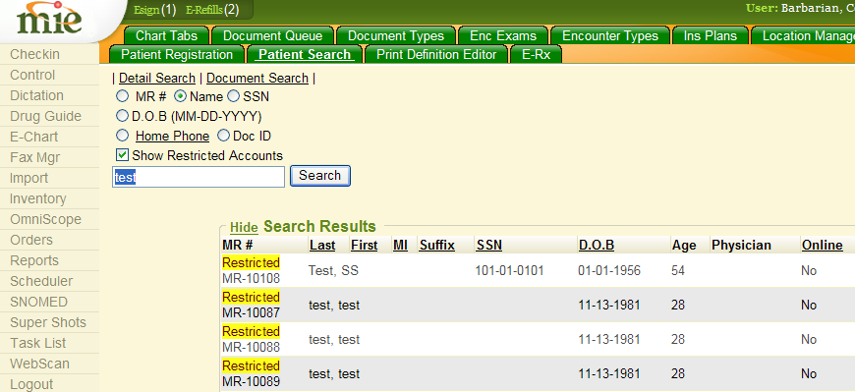Open OmniScope in the sidebar
This screenshot has width=855, height=392.
(x=49, y=219)
